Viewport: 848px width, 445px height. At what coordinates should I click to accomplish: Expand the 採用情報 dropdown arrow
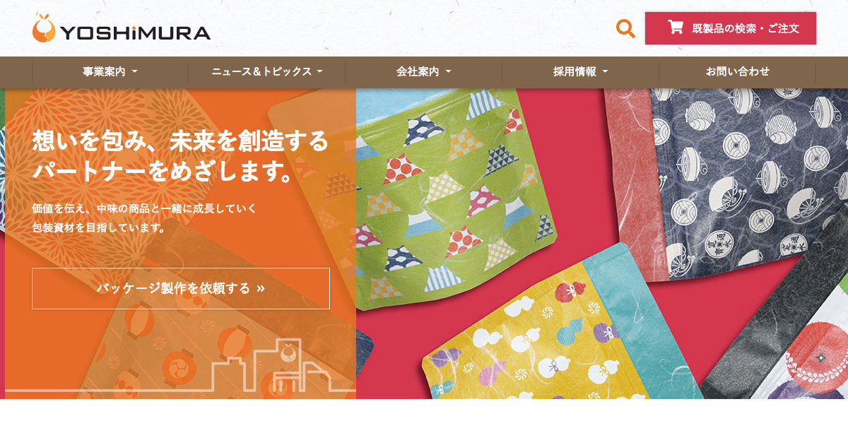[605, 71]
